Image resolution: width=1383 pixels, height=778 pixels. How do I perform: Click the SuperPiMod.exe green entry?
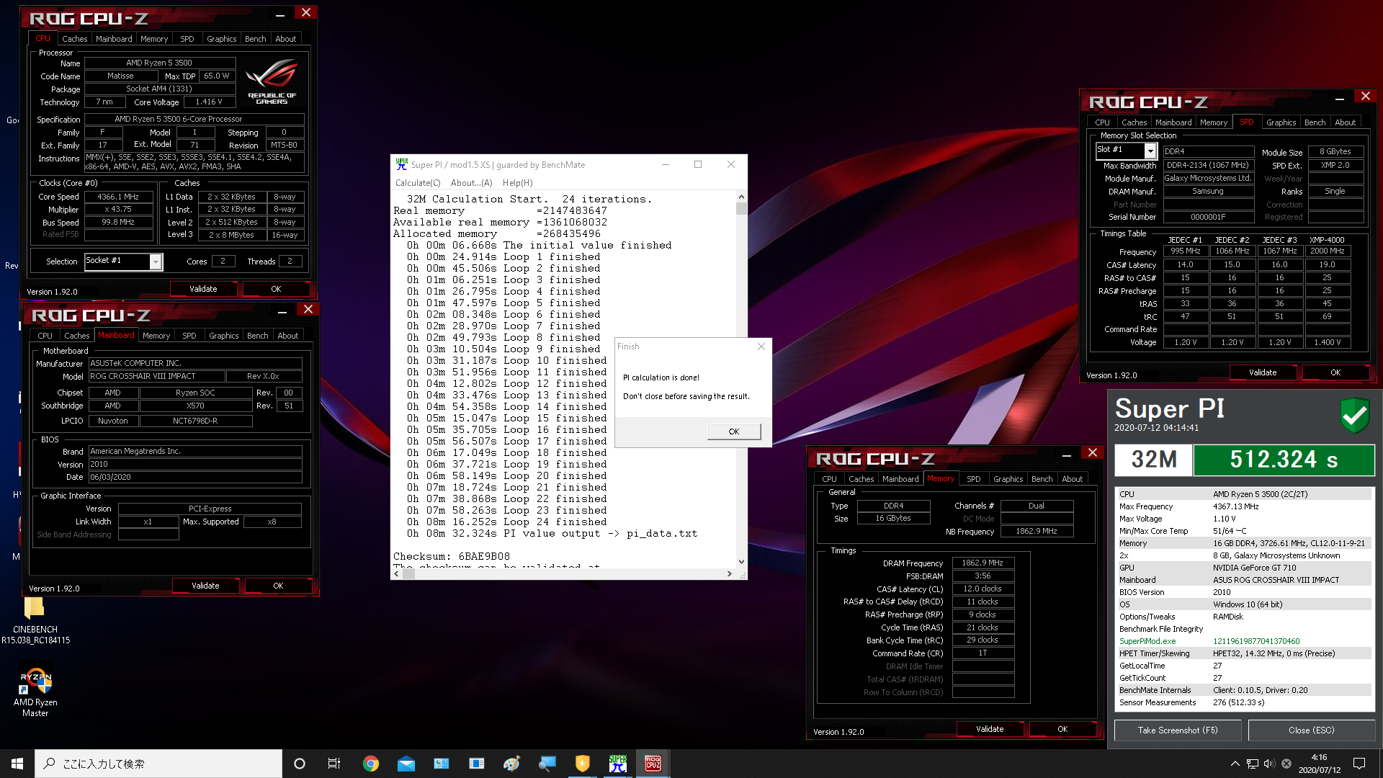coord(1147,641)
